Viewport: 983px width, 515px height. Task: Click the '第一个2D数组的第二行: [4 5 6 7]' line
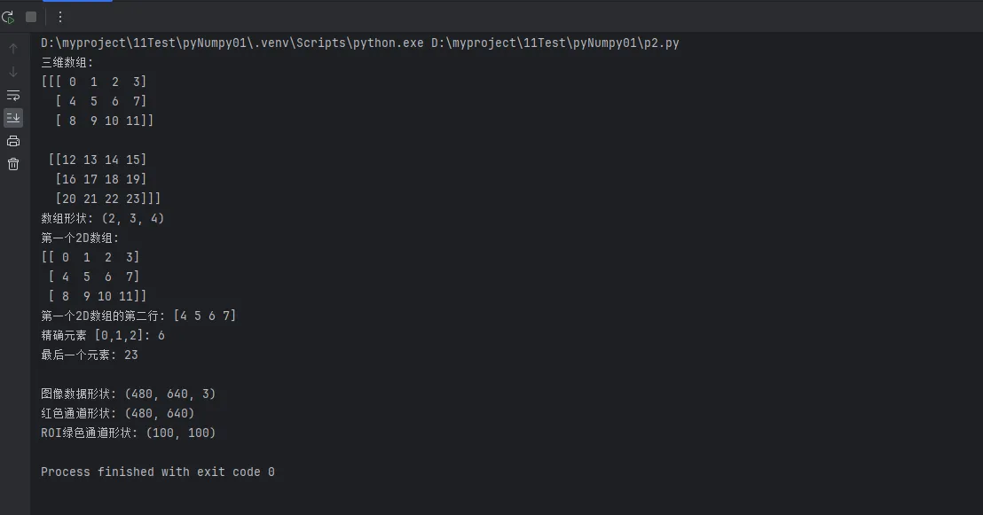[138, 316]
